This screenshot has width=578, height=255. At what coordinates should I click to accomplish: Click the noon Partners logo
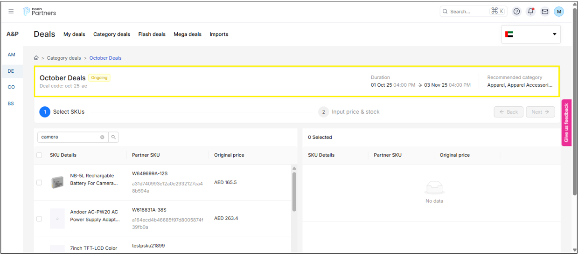(40, 12)
